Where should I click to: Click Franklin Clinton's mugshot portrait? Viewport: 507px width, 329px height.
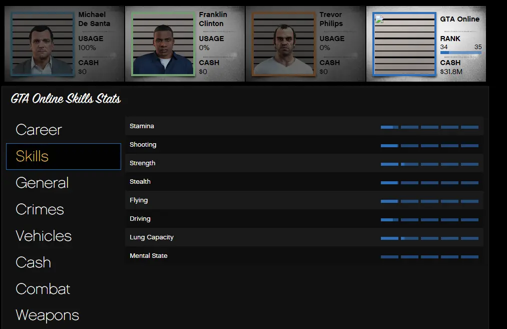163,44
